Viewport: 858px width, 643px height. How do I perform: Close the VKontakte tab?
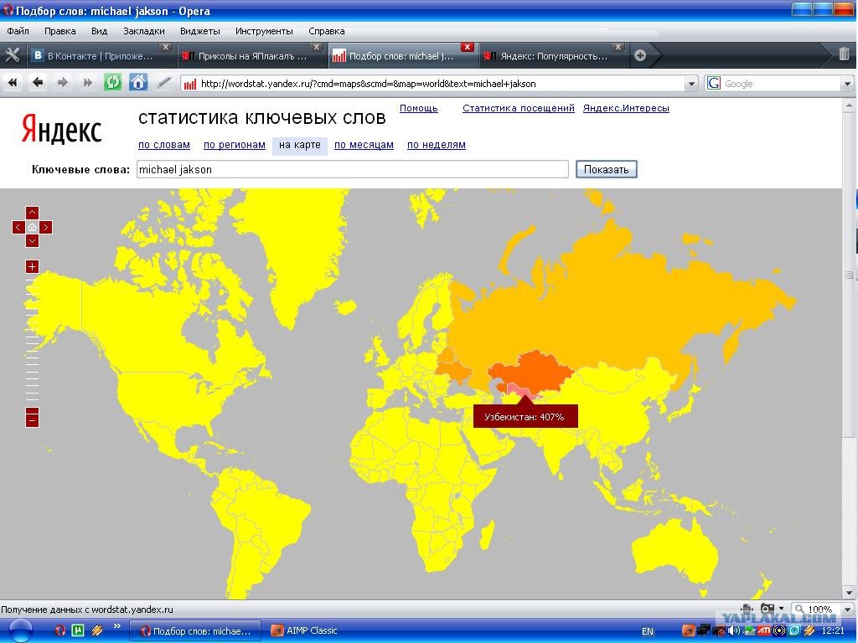tap(166, 47)
